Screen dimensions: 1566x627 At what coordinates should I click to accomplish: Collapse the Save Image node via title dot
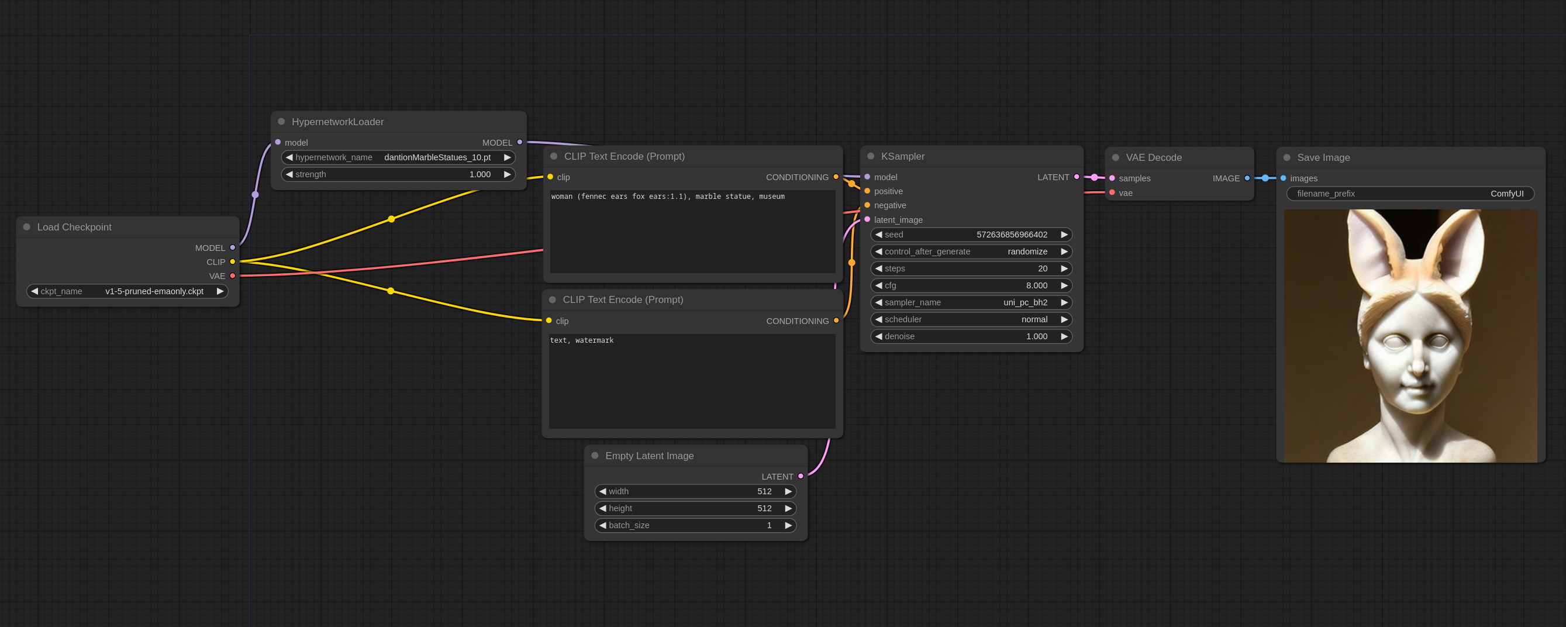(x=1287, y=157)
